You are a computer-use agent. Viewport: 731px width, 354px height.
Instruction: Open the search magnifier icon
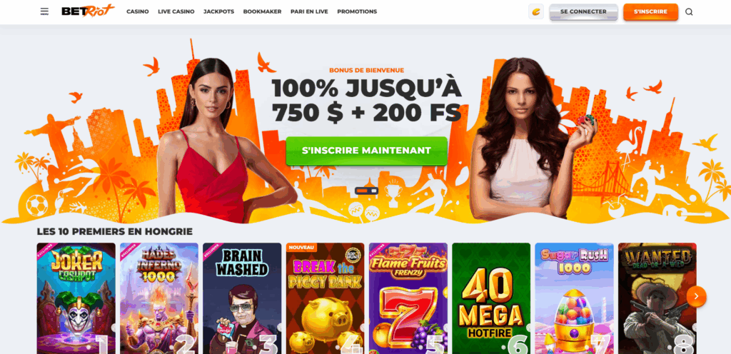[x=689, y=11]
